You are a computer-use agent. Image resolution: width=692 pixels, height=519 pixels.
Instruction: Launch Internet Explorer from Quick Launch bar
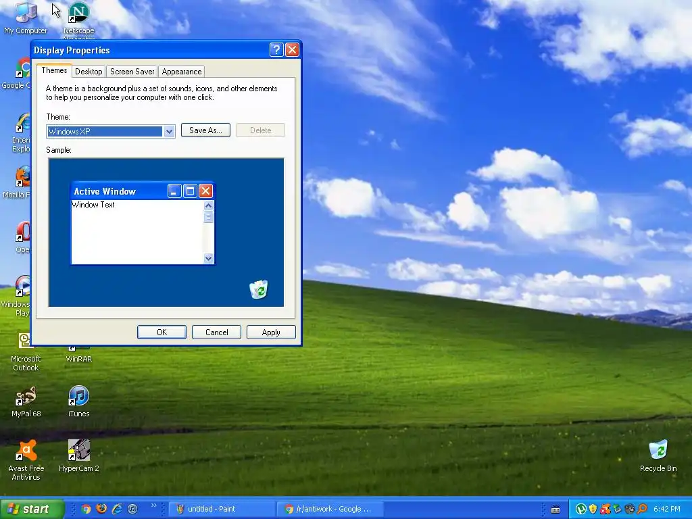pyautogui.click(x=117, y=509)
